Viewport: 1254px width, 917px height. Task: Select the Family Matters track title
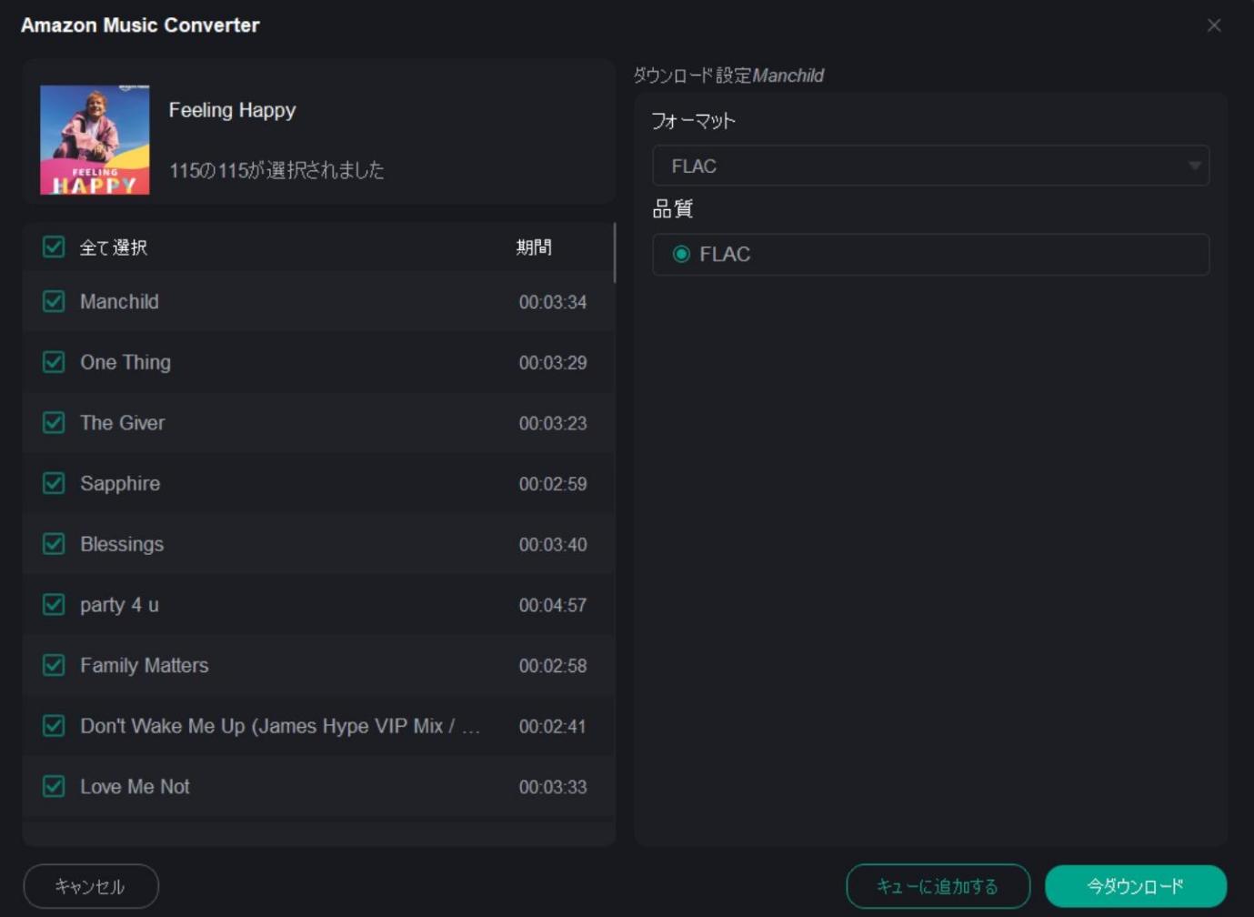[x=145, y=665]
